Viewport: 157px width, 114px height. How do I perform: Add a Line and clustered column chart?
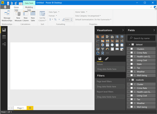117,41
